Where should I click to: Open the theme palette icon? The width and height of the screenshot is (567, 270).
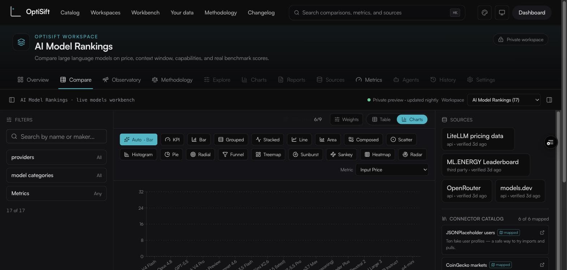pyautogui.click(x=485, y=13)
